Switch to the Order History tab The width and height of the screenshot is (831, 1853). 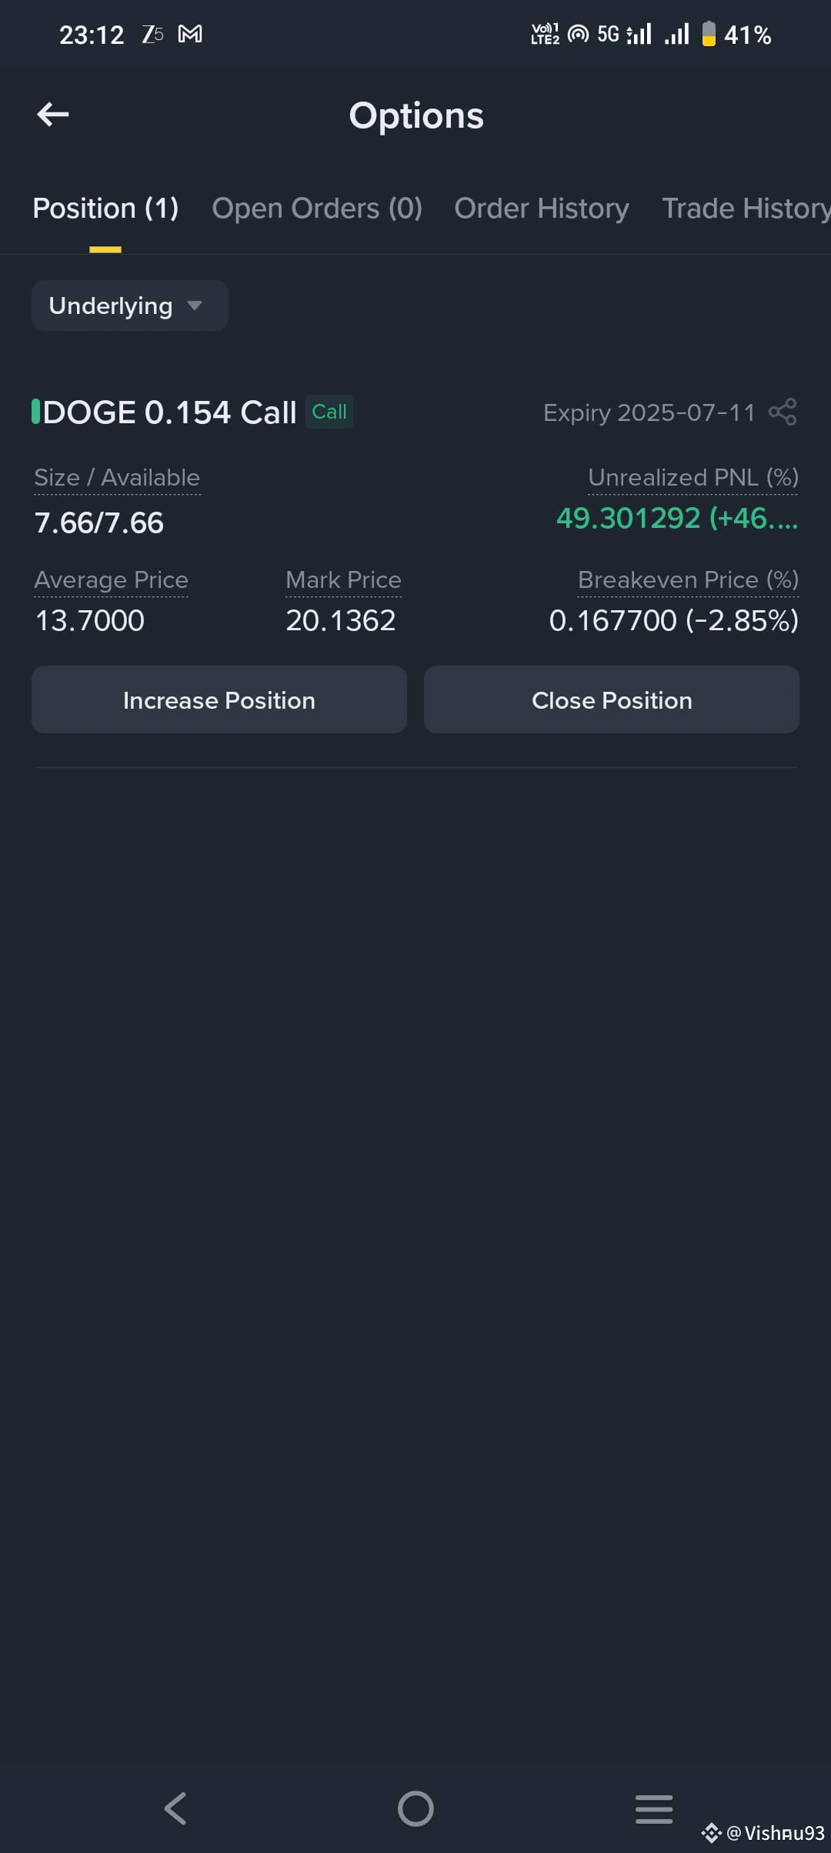542,209
